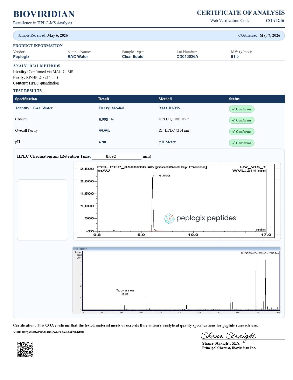Click the Tropylium ion peak label

pos(125,290)
